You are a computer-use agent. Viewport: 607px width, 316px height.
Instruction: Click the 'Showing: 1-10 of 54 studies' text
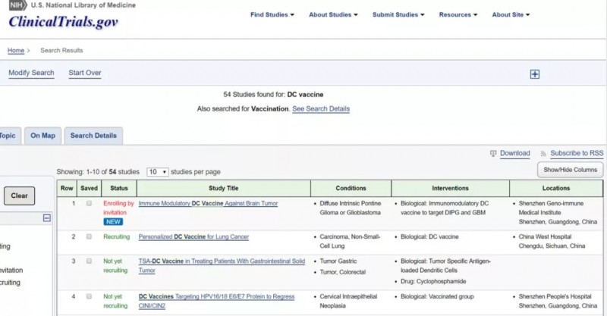98,172
